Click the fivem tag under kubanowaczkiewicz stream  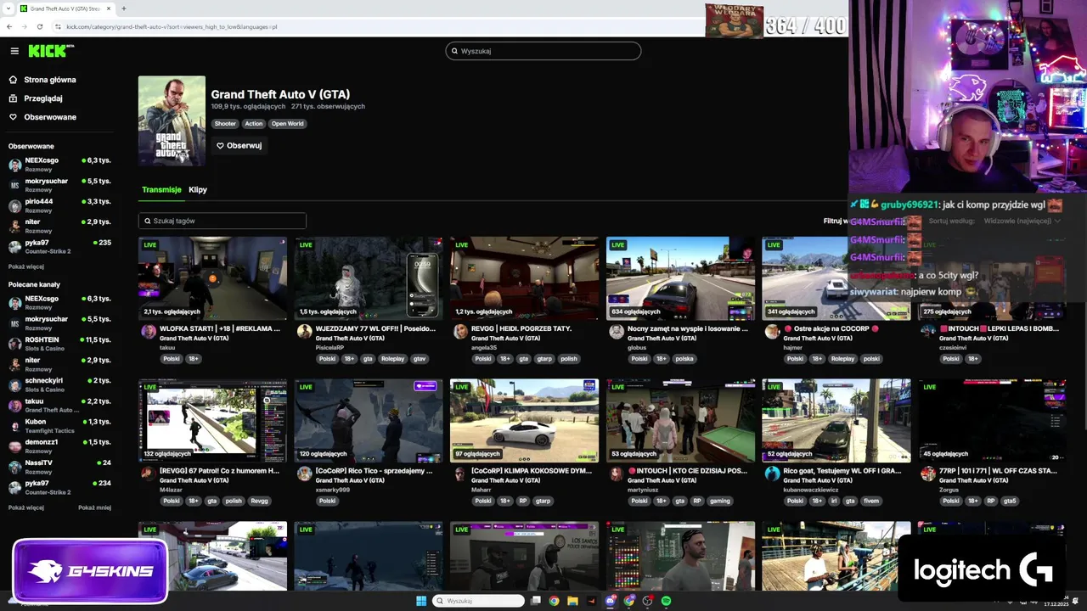pyautogui.click(x=870, y=501)
